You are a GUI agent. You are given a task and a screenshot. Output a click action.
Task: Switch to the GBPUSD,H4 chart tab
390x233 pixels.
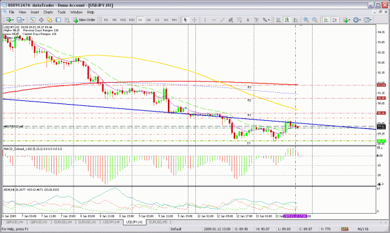(14, 222)
